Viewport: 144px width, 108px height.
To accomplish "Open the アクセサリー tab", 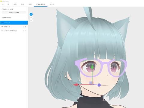I will (x=40, y=4).
